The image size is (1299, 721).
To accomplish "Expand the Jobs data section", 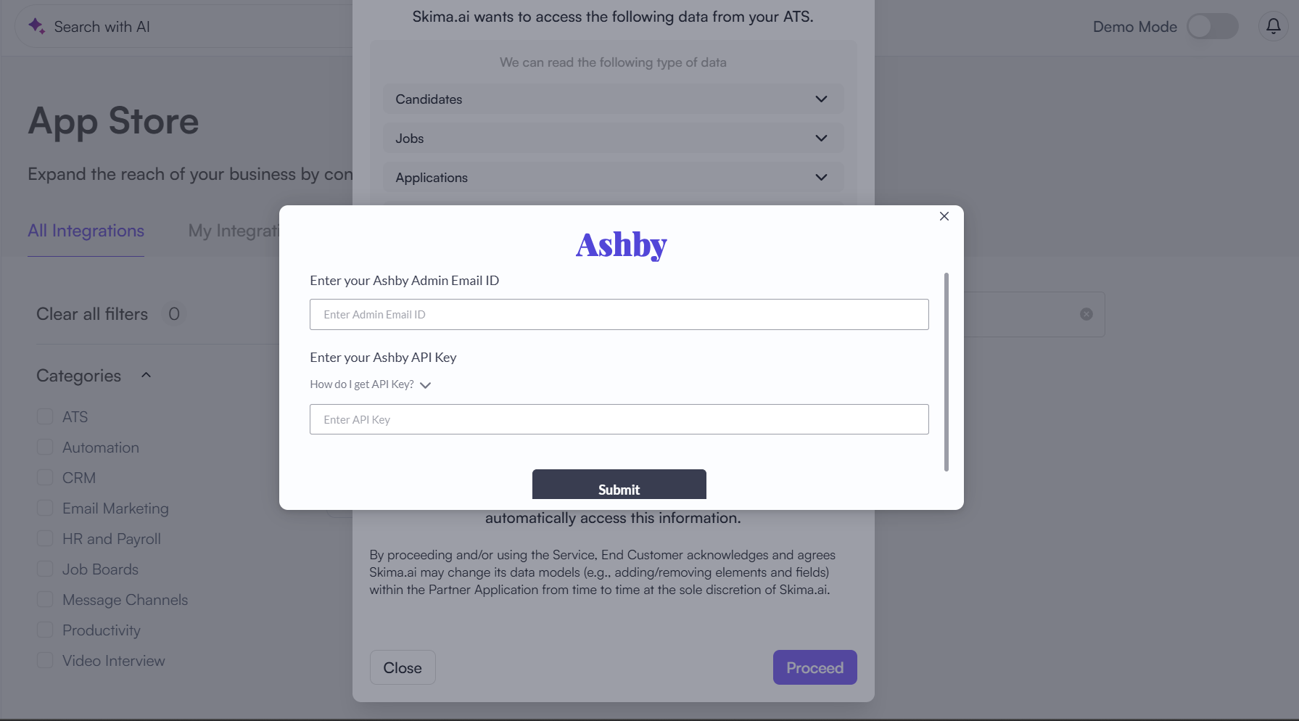I will (613, 139).
